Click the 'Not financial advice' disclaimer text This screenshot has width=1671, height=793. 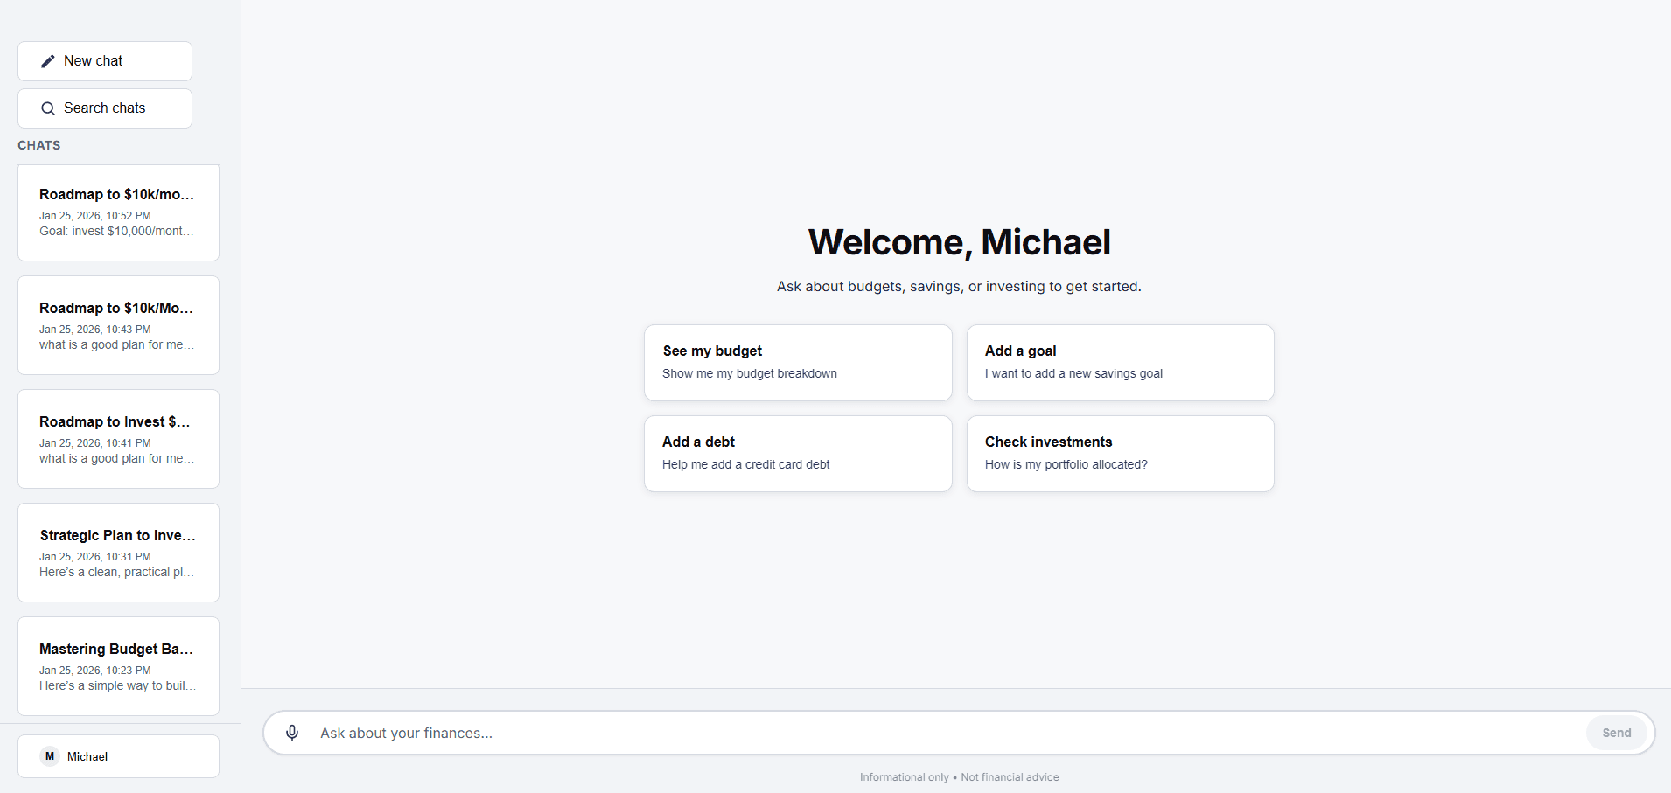point(1010,776)
